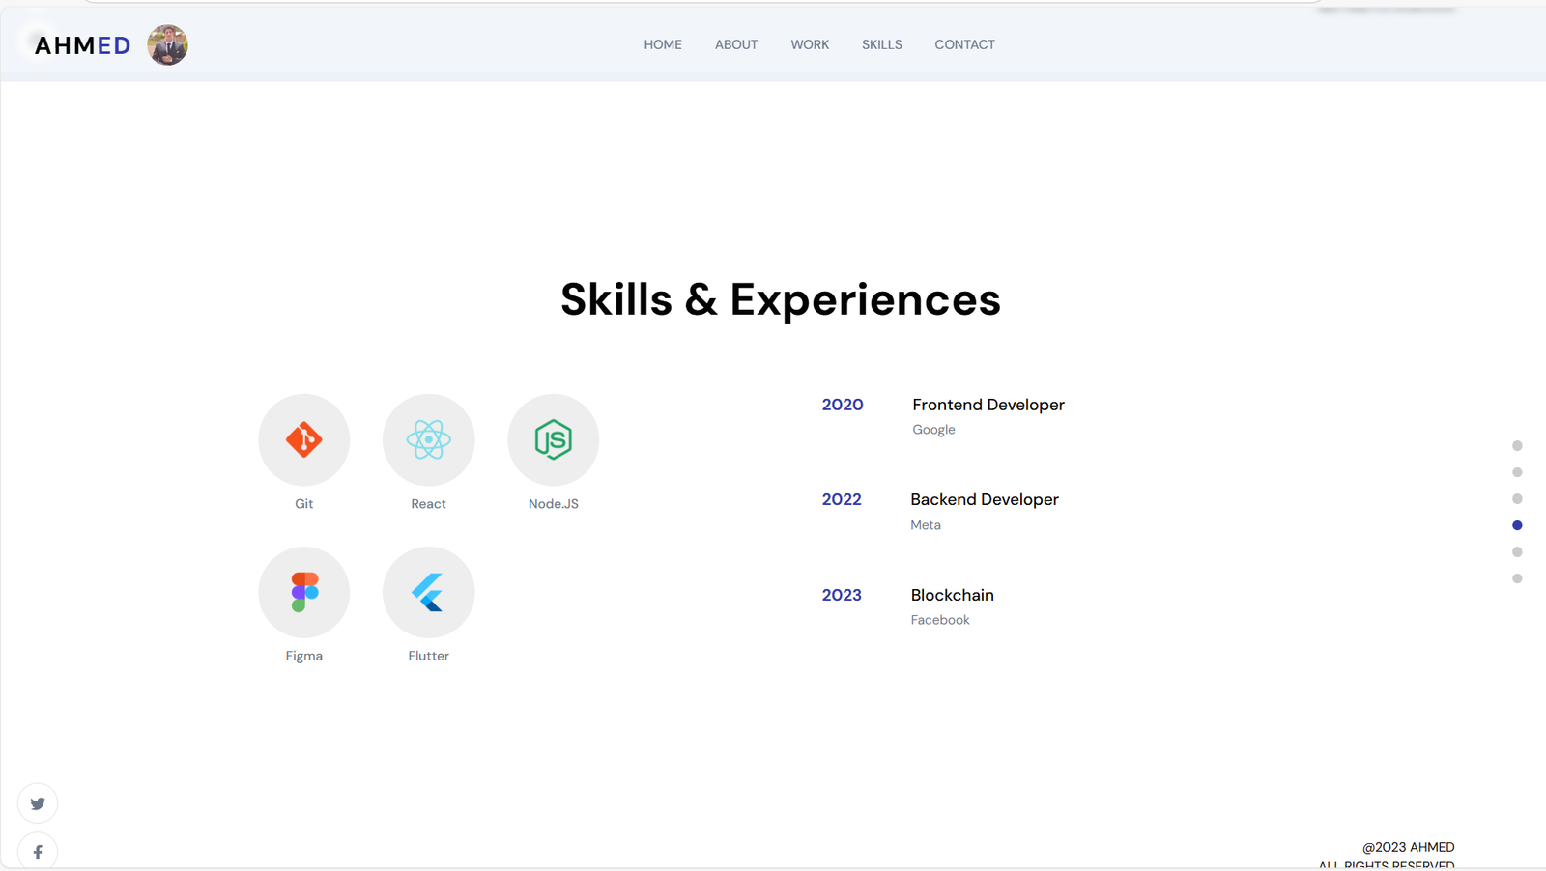Click the 2022 Backend Developer entry
The width and height of the screenshot is (1546, 871).
984,500
